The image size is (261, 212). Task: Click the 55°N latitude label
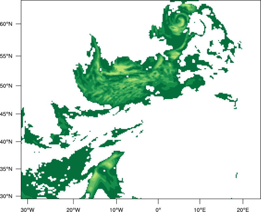click(x=6, y=56)
